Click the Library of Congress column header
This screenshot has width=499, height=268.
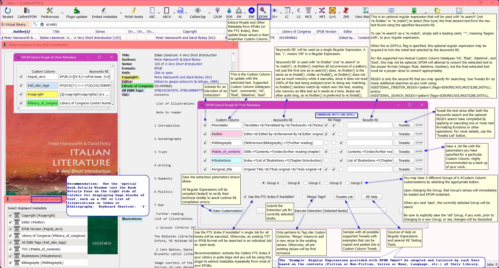pos(296,31)
